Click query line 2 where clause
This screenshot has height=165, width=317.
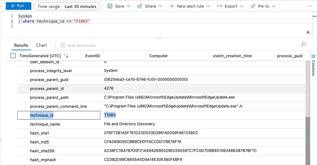(x=54, y=21)
